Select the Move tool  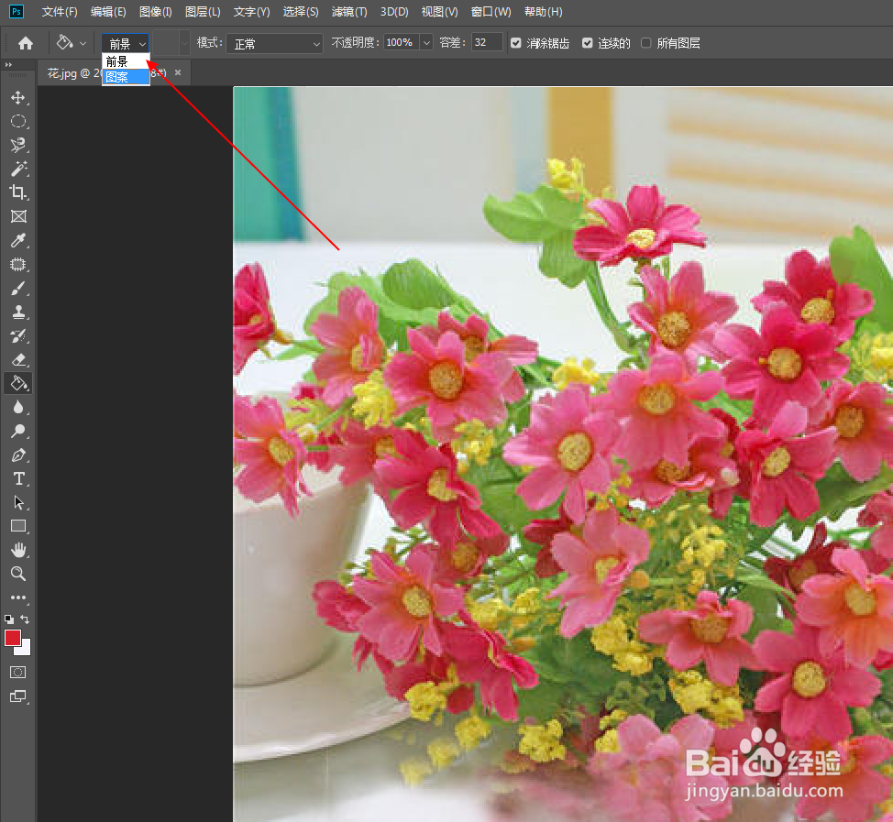[x=18, y=98]
